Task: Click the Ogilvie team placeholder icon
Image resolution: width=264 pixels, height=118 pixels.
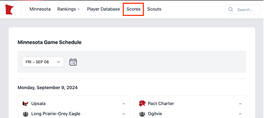Action: 142,114
